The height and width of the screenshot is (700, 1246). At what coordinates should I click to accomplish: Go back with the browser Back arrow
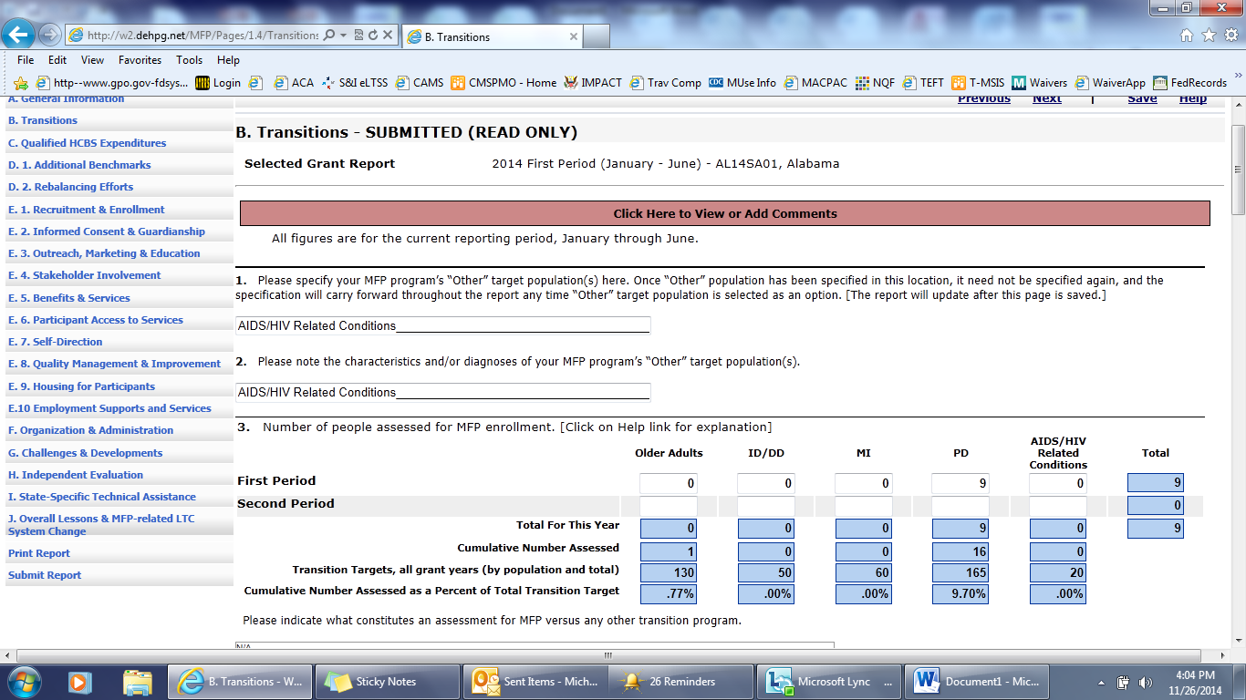(x=19, y=36)
